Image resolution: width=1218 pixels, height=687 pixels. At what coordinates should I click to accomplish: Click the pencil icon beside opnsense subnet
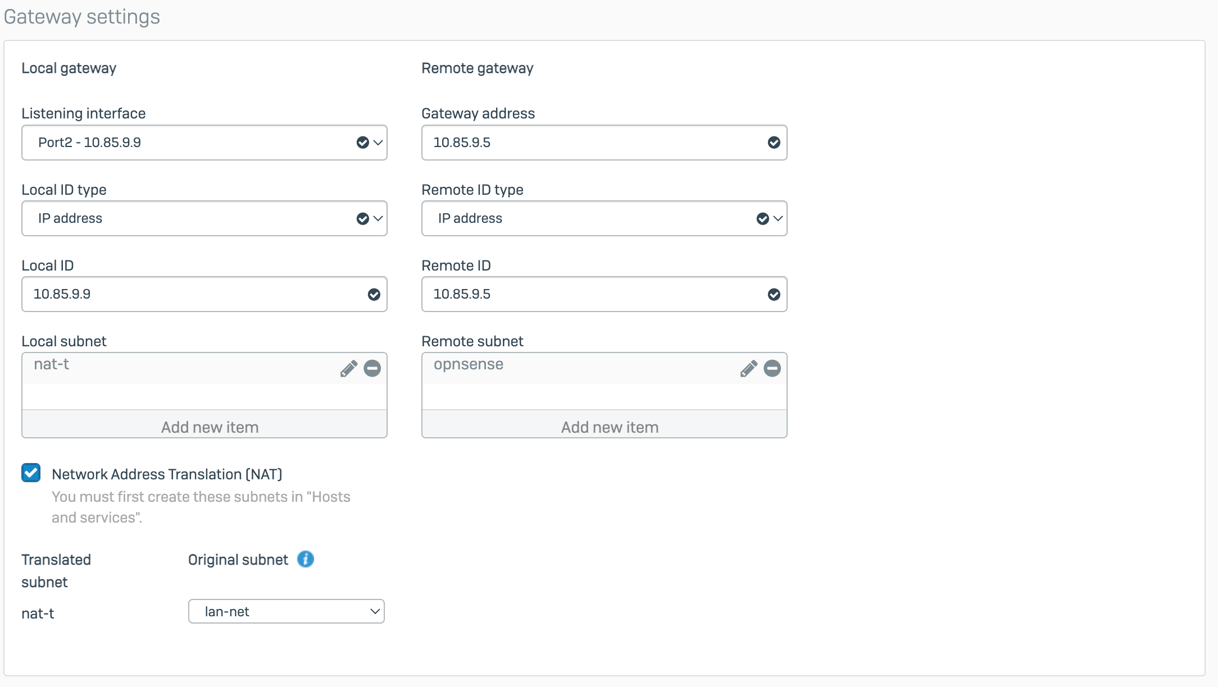[748, 369]
